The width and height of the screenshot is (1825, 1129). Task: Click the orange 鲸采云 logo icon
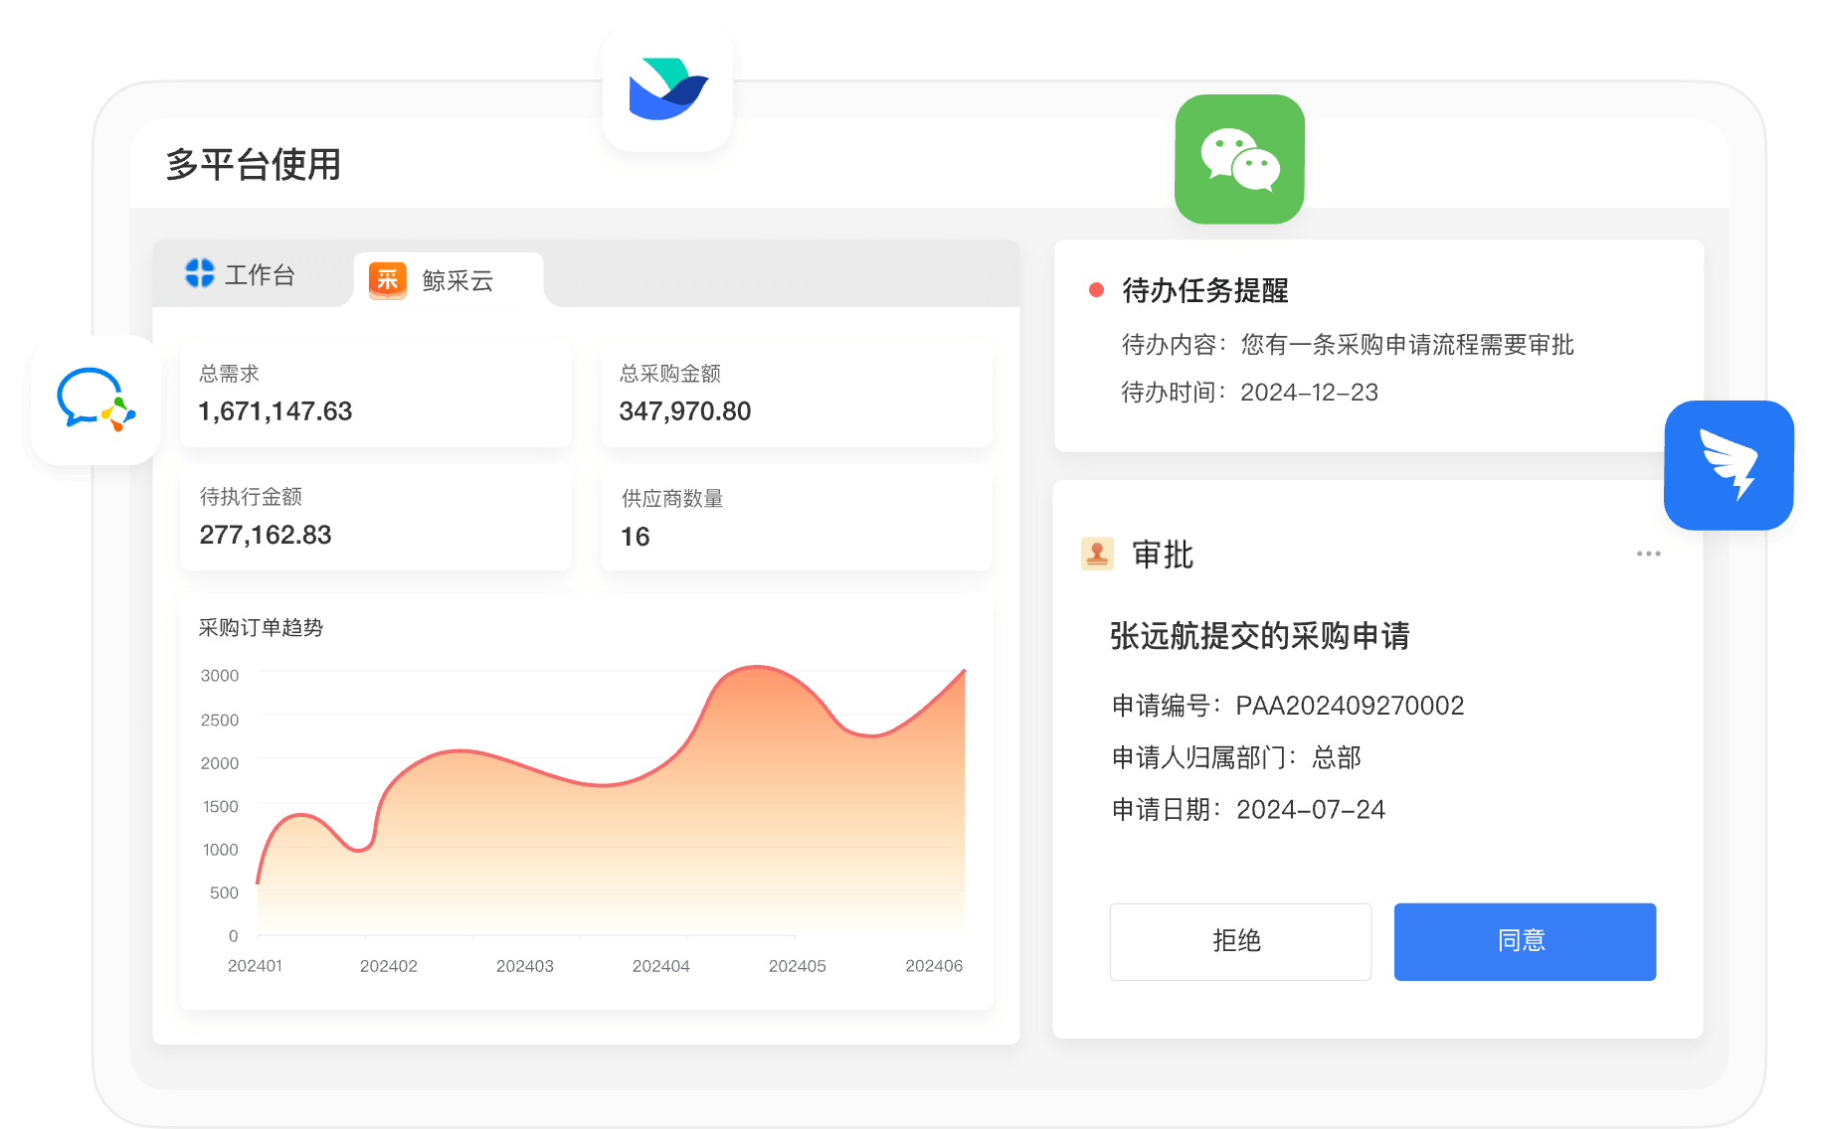tap(387, 280)
